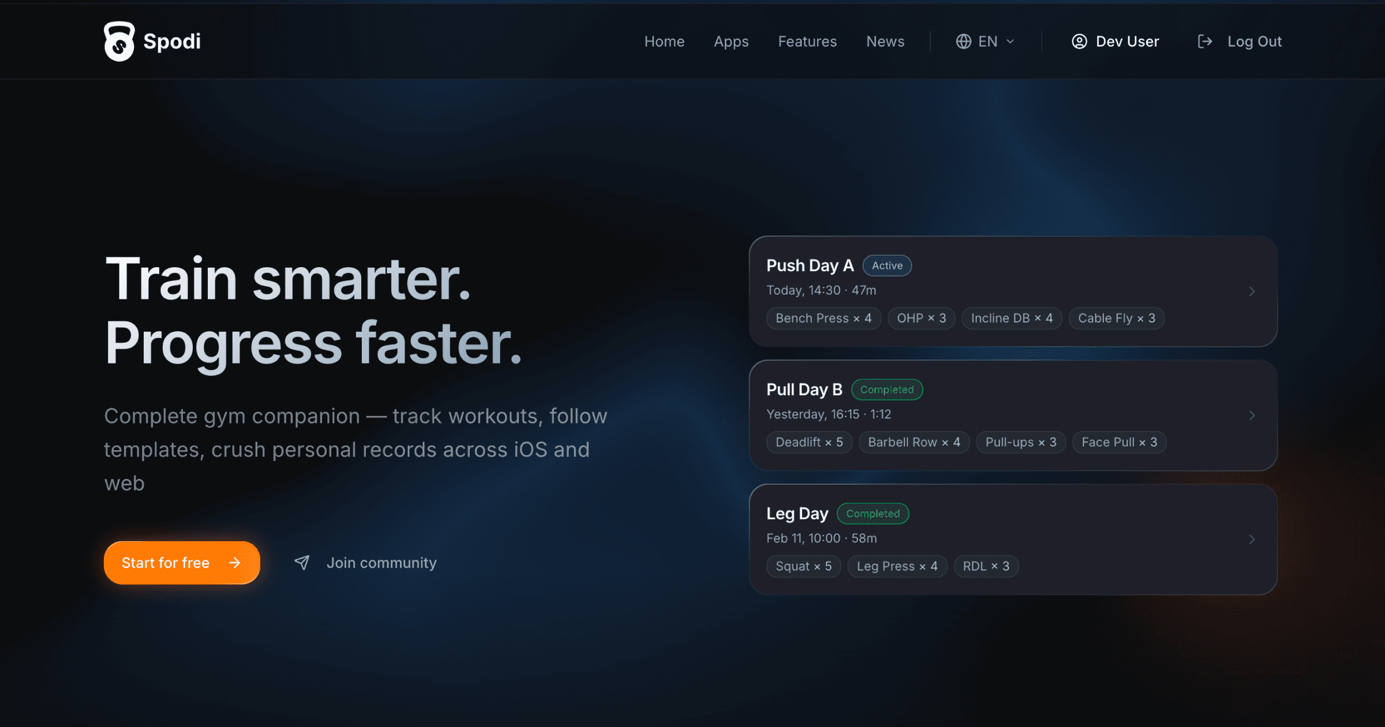Click the Spodi kettlebell logo
The height and width of the screenshot is (727, 1385).
119,41
